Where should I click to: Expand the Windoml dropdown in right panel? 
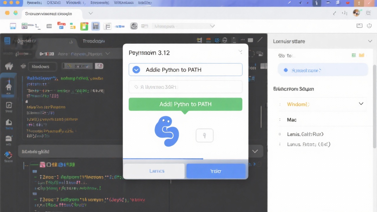[361, 104]
